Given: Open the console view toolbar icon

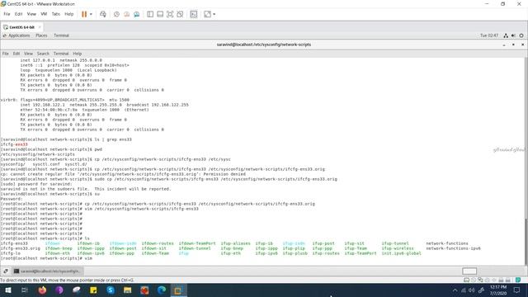Looking at the screenshot, I should [194, 14].
